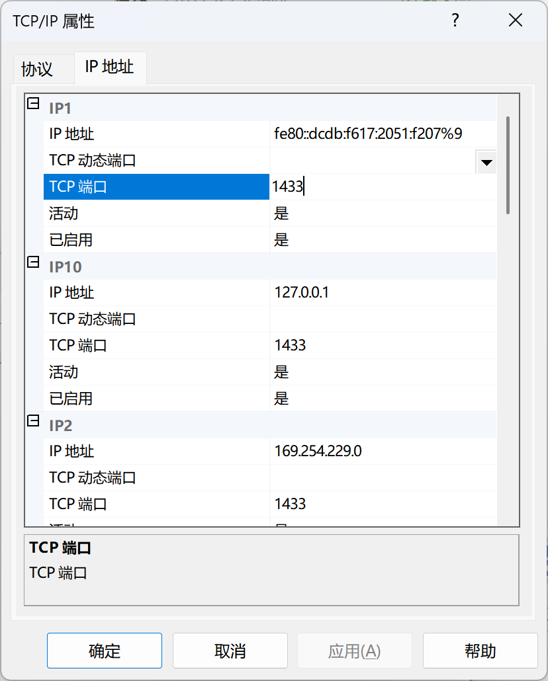548x681 pixels.
Task: Select the 169.254.229.0 address under IP2
Action: click(x=314, y=451)
